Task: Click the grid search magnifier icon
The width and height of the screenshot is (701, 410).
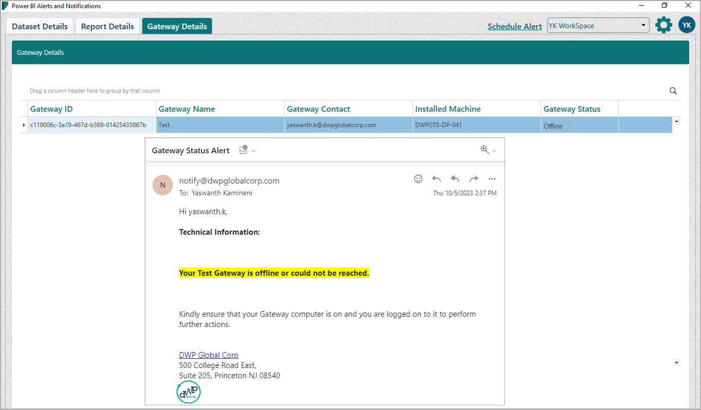Action: click(x=673, y=91)
